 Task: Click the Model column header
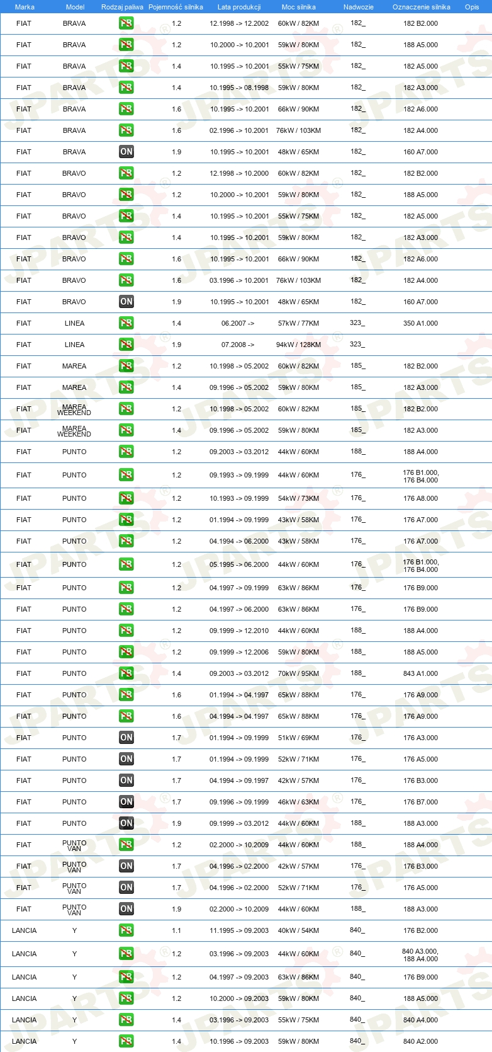pyautogui.click(x=75, y=7)
